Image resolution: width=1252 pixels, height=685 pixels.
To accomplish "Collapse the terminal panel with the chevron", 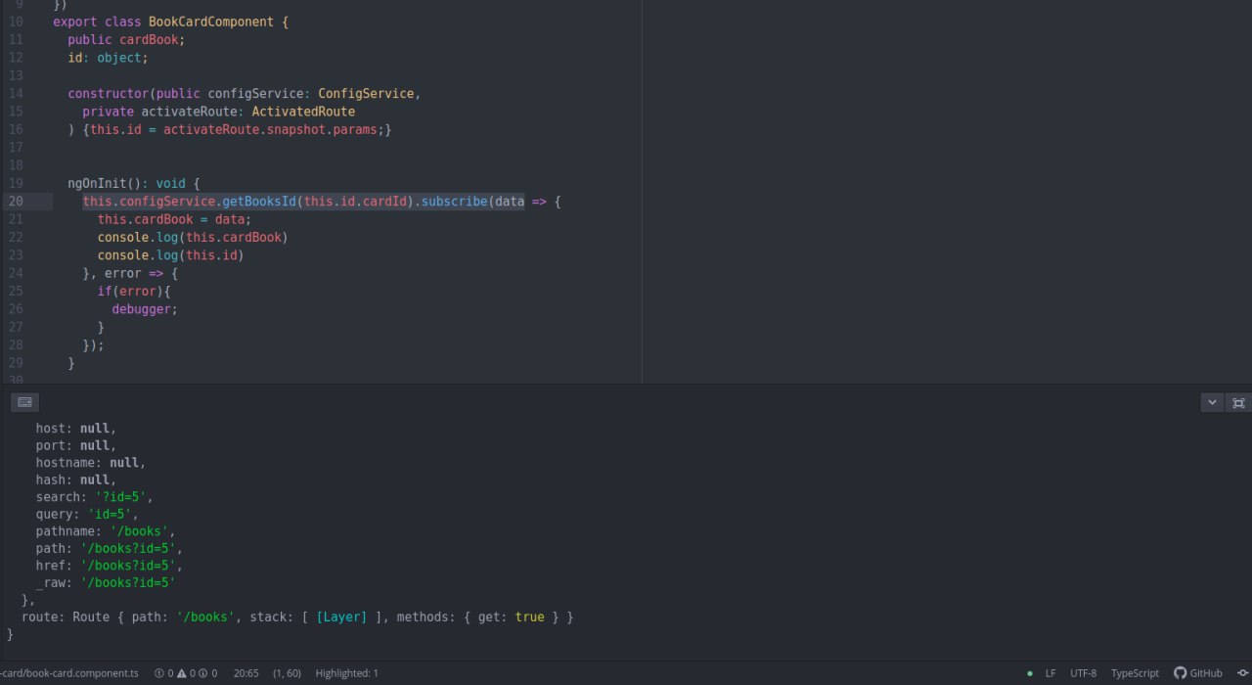I will click(1213, 402).
